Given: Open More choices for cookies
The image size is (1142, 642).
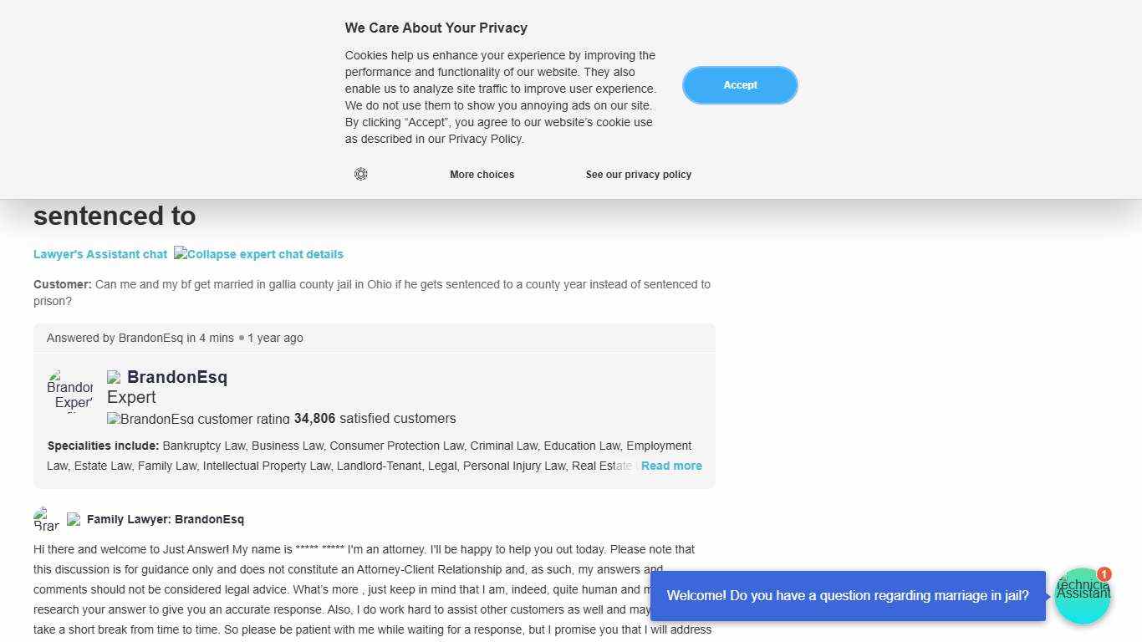Looking at the screenshot, I should tap(482, 175).
